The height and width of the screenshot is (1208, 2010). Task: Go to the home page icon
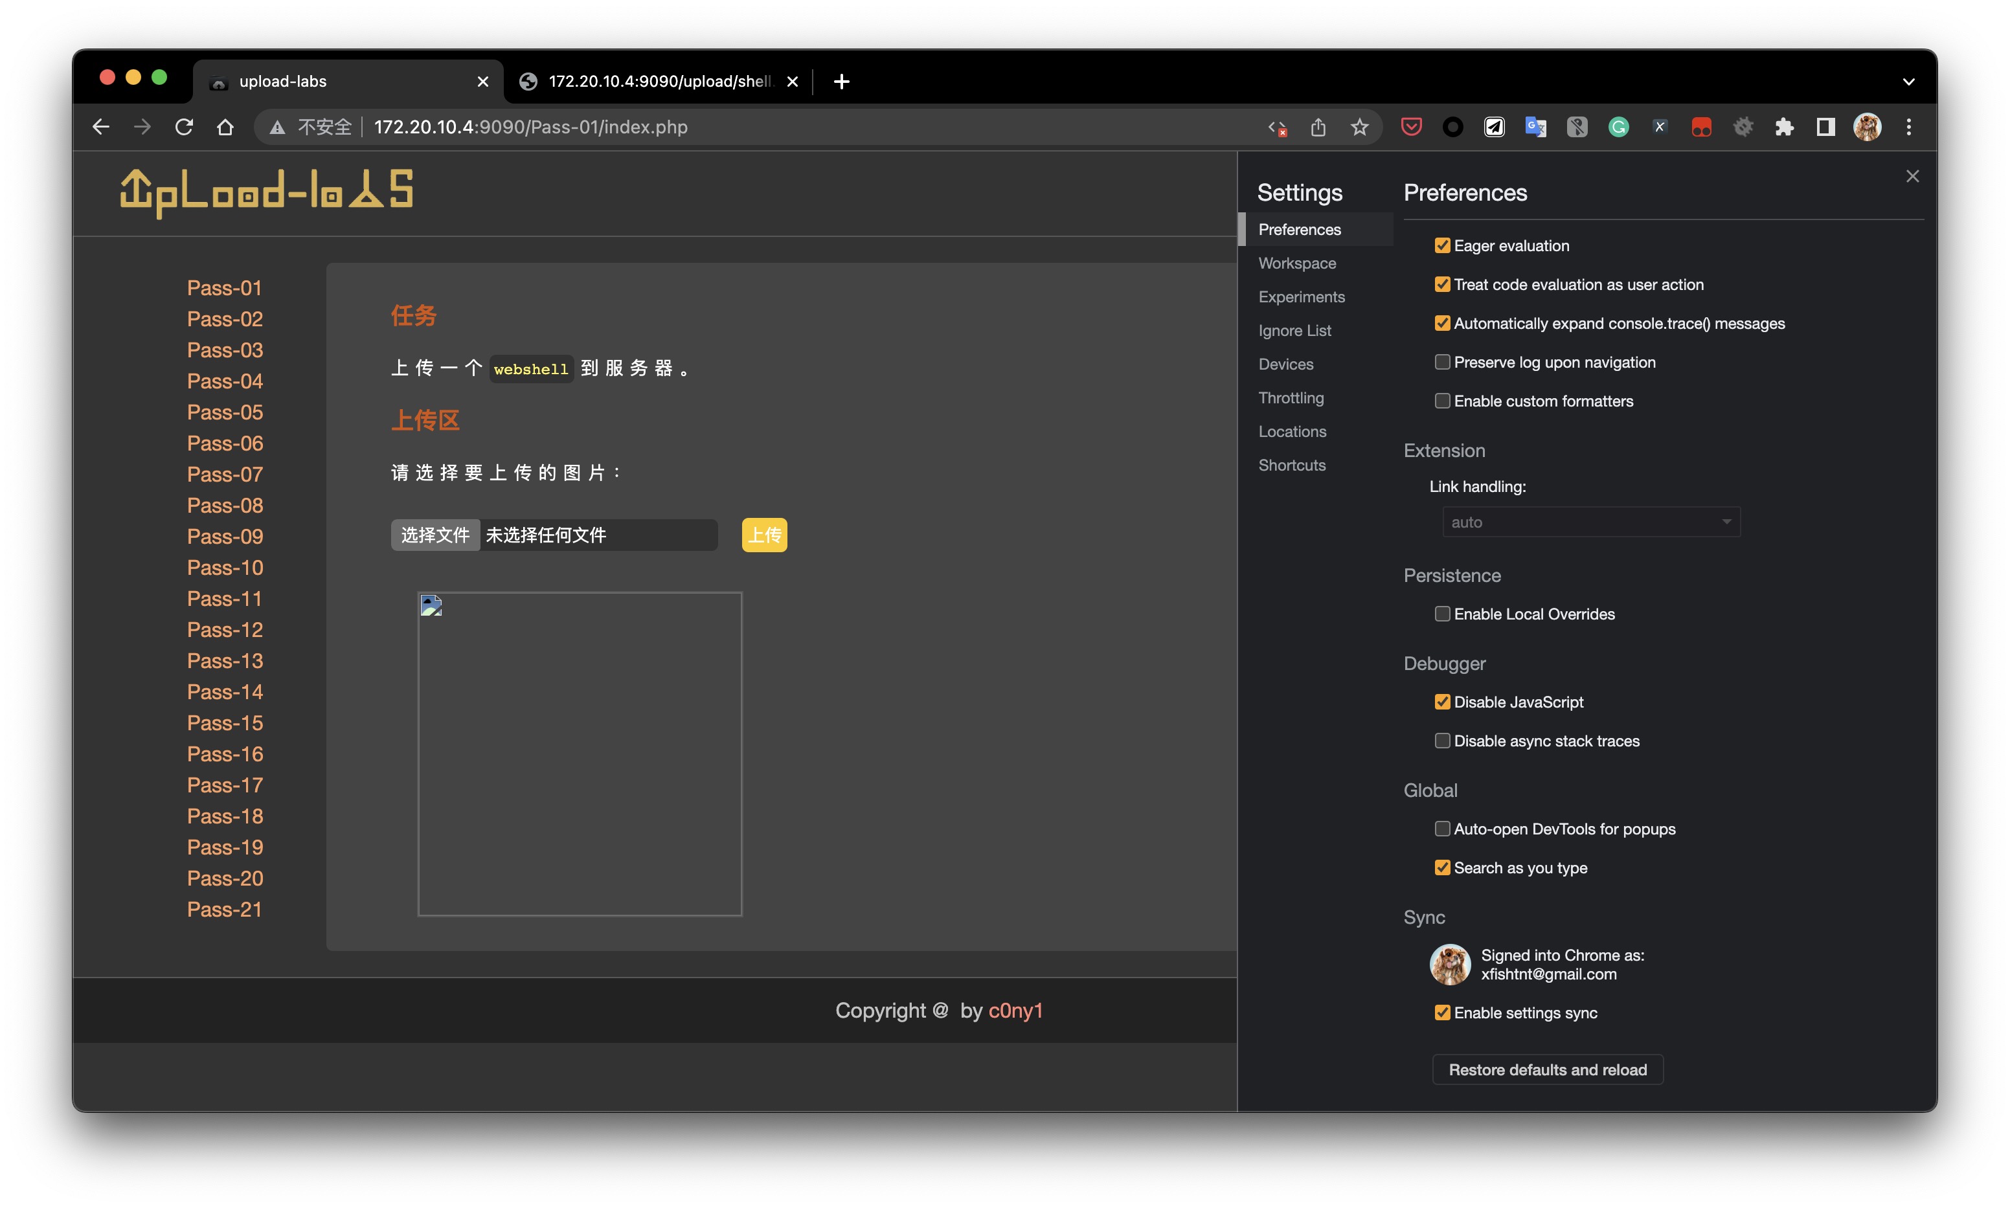(x=225, y=127)
